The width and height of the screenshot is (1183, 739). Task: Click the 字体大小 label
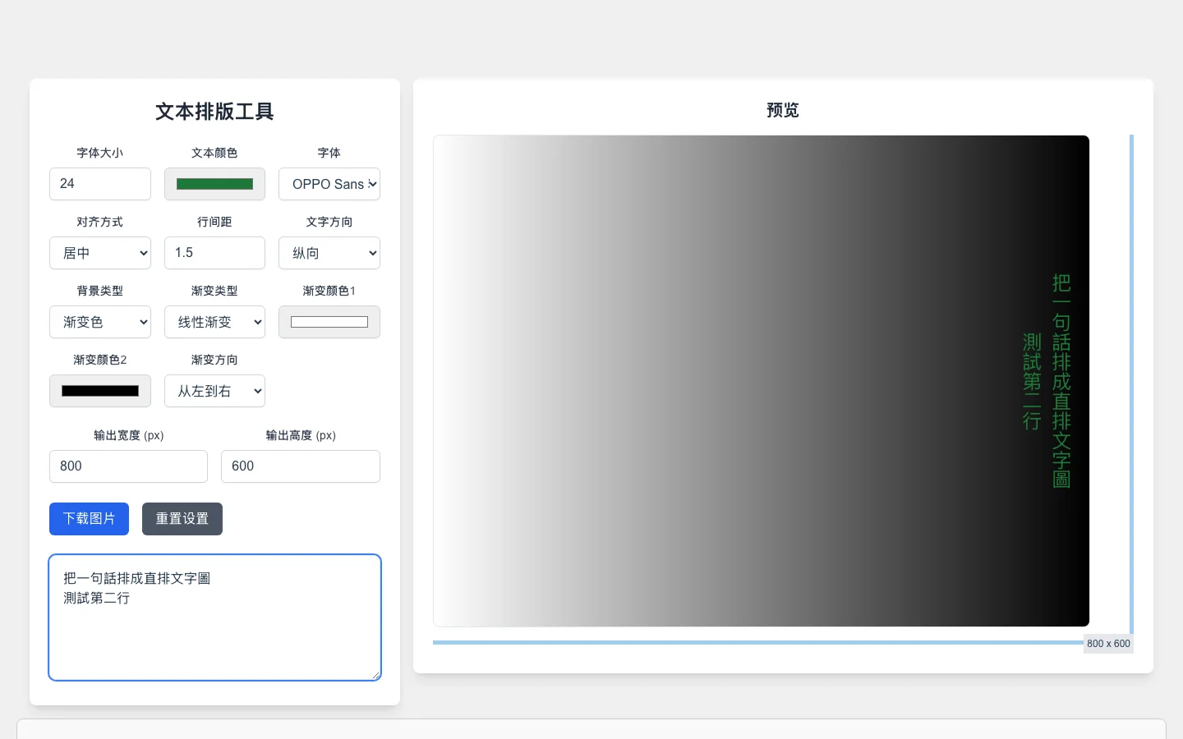[x=100, y=153]
